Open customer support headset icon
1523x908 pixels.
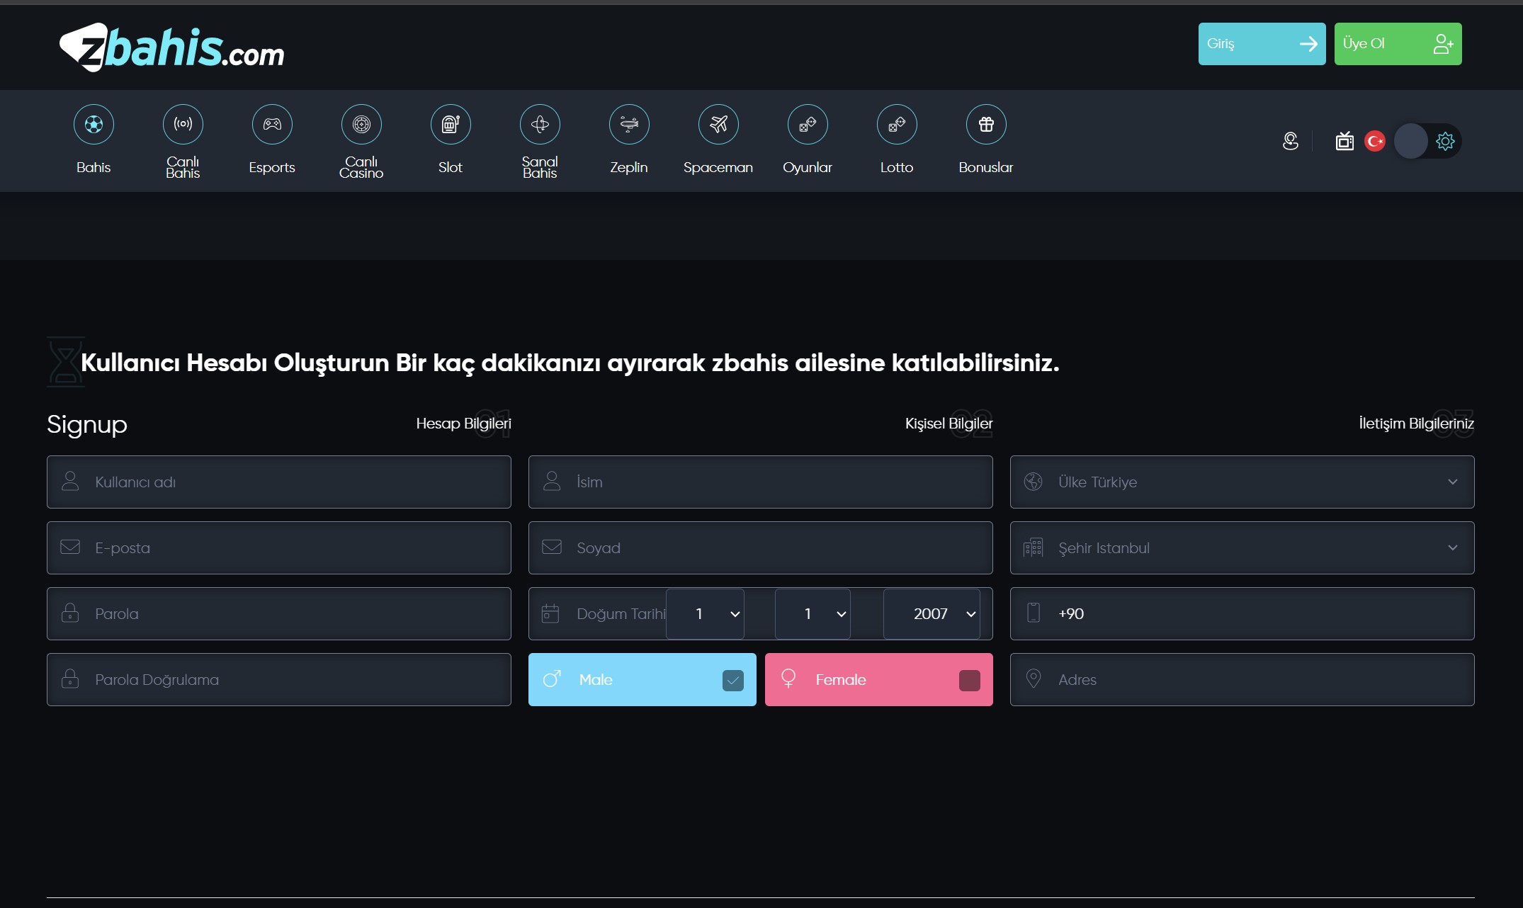(1291, 142)
